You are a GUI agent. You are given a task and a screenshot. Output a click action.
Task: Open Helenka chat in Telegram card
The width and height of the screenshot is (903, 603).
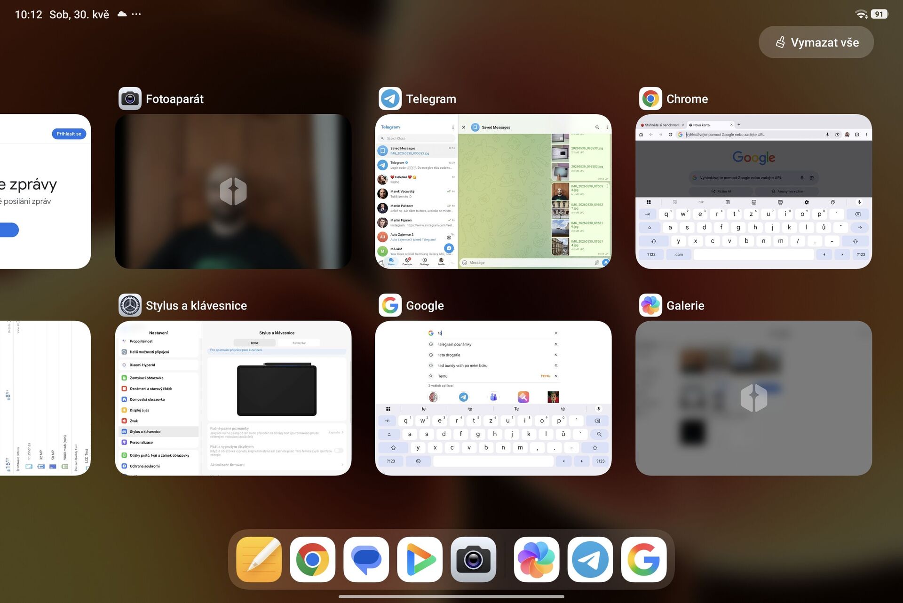click(417, 179)
